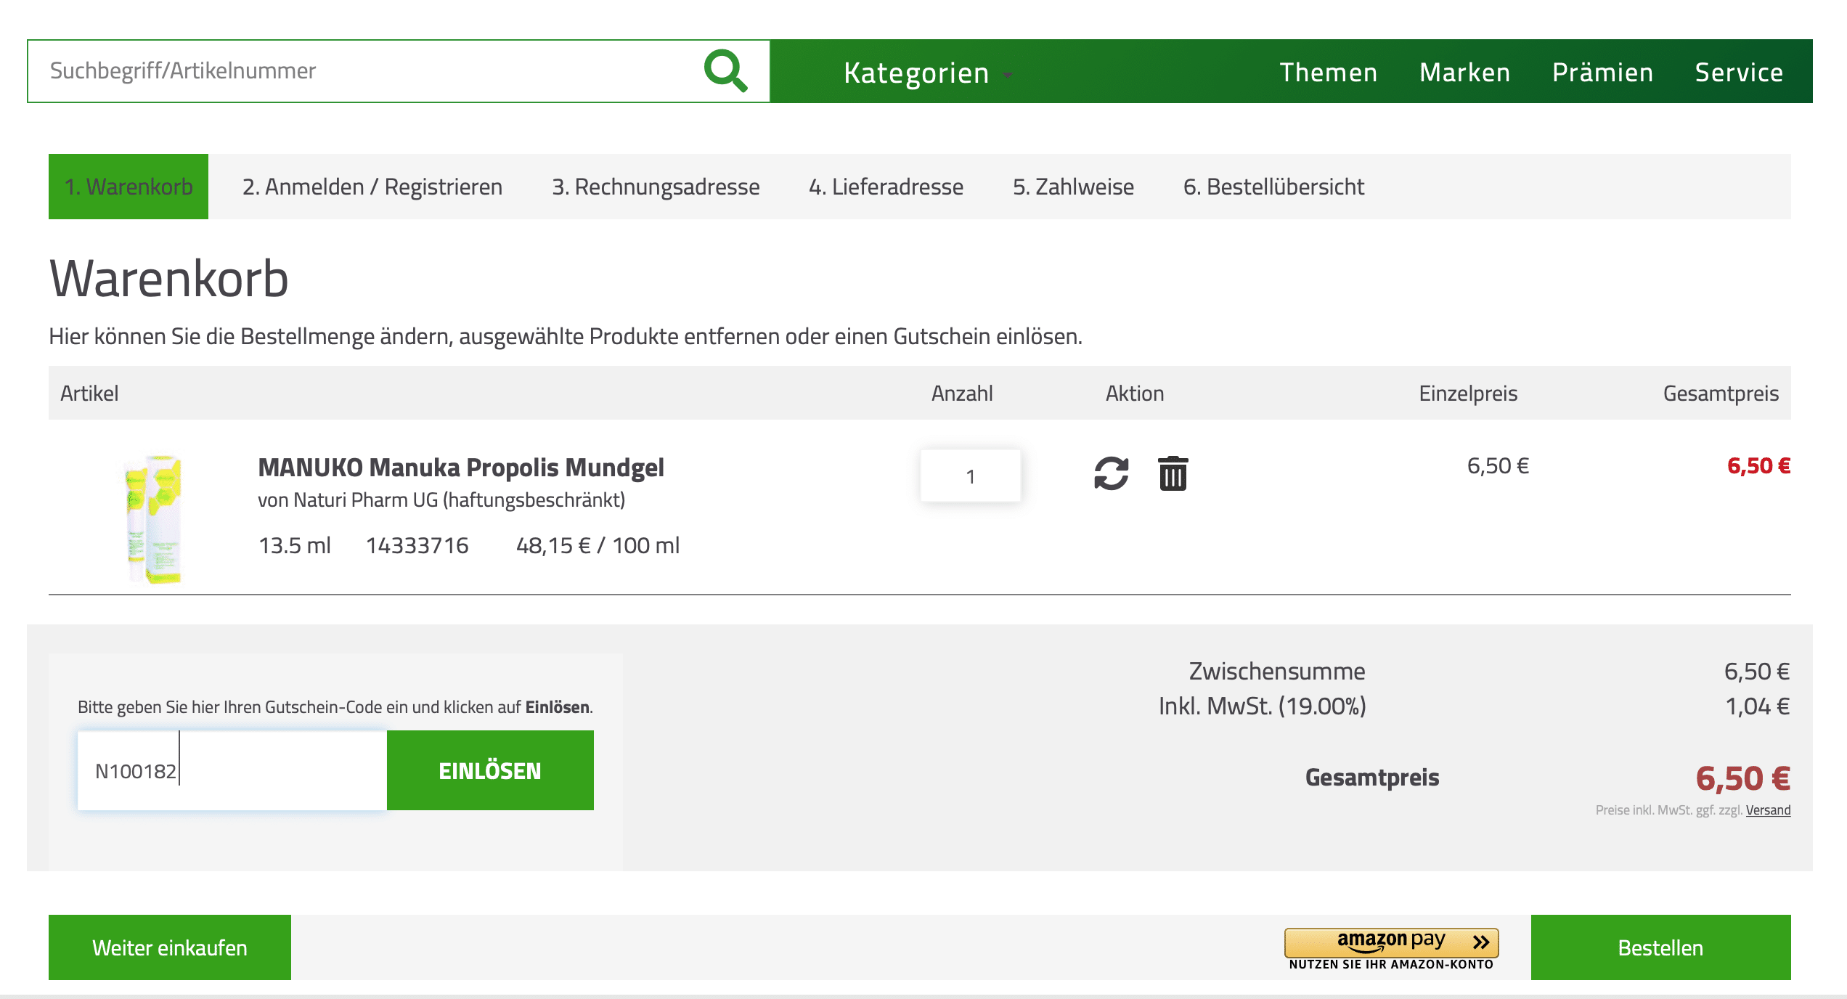Delete the item with the trash icon
Viewport: 1847px width, 999px height.
coord(1173,473)
